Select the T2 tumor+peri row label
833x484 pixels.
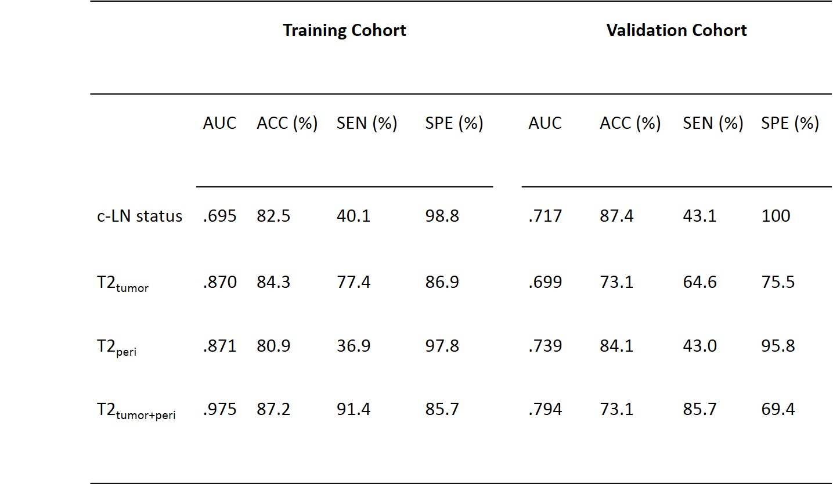136,411
